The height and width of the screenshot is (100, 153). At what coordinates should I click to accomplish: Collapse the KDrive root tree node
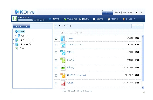pos(14,31)
